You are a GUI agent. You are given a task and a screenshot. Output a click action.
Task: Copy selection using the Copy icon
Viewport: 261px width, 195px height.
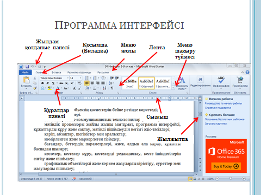pos(35,83)
